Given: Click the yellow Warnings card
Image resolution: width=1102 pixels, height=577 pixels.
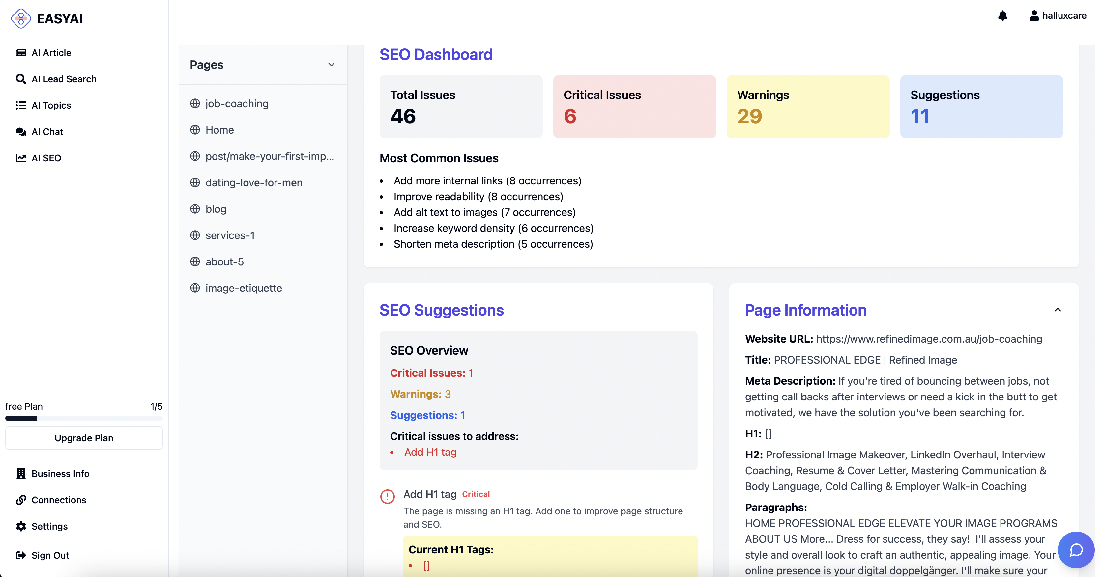Looking at the screenshot, I should tap(808, 106).
